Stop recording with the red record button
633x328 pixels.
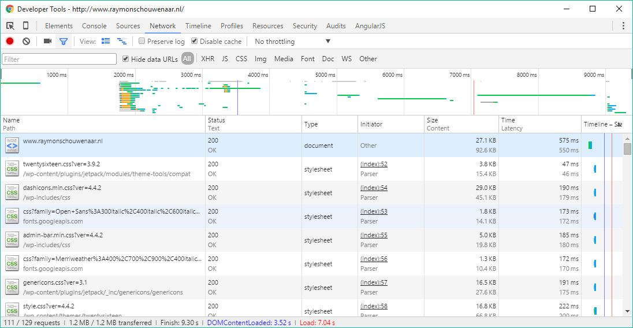tap(10, 41)
